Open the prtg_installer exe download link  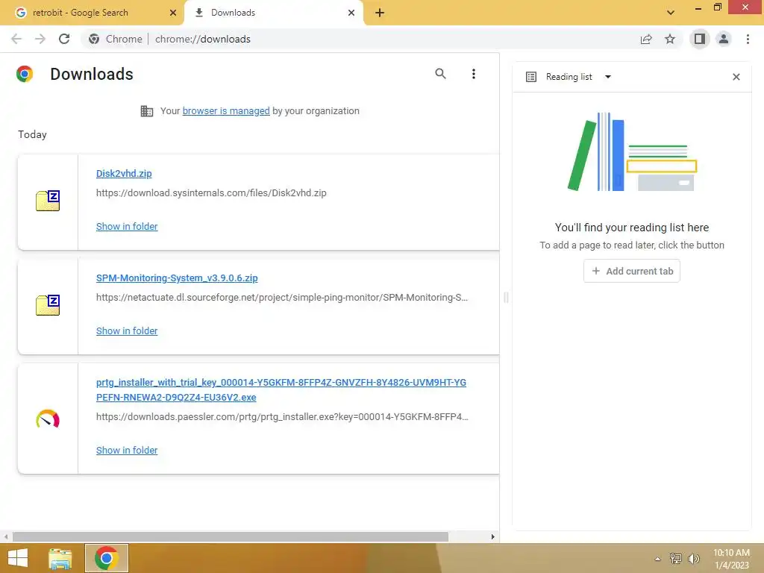[x=281, y=389]
